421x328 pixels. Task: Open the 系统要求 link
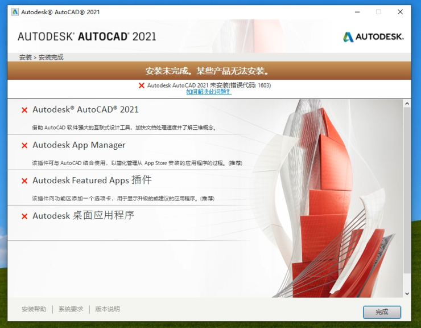71,309
